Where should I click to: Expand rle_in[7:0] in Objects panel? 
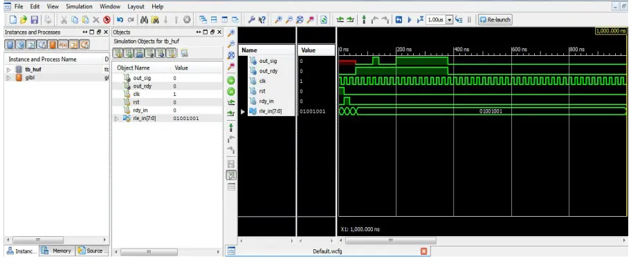tap(117, 119)
